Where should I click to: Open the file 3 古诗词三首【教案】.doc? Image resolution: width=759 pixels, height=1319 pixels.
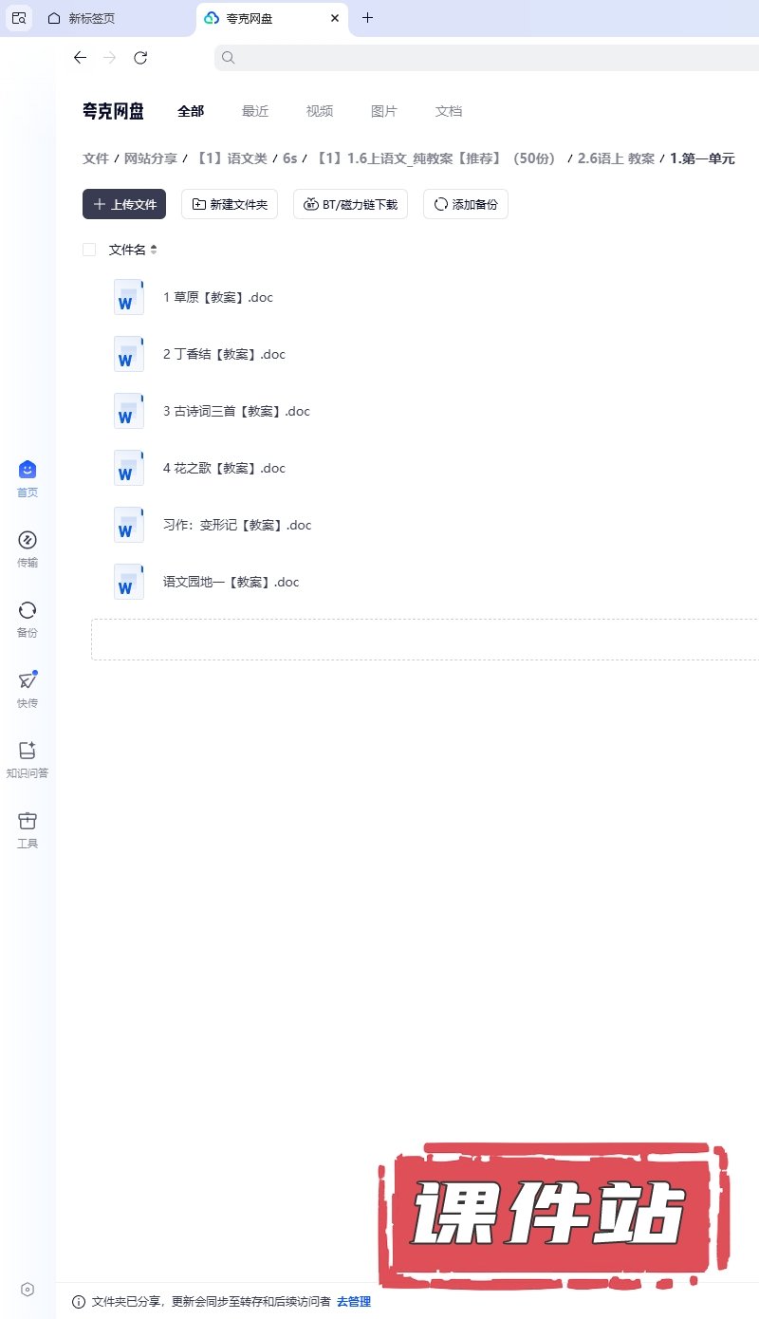[x=236, y=411]
